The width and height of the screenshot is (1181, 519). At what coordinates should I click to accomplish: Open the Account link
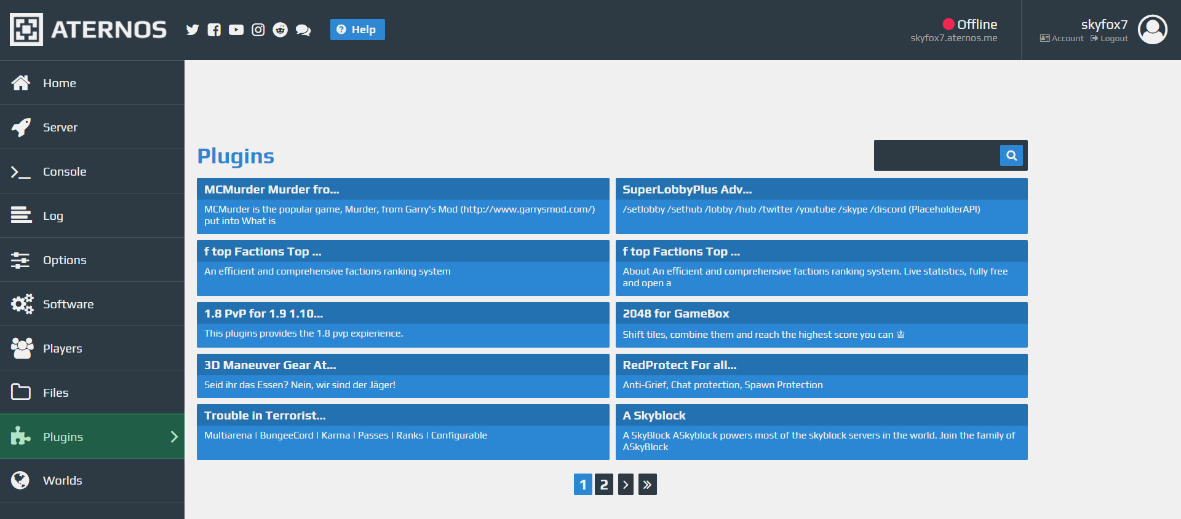[1062, 38]
